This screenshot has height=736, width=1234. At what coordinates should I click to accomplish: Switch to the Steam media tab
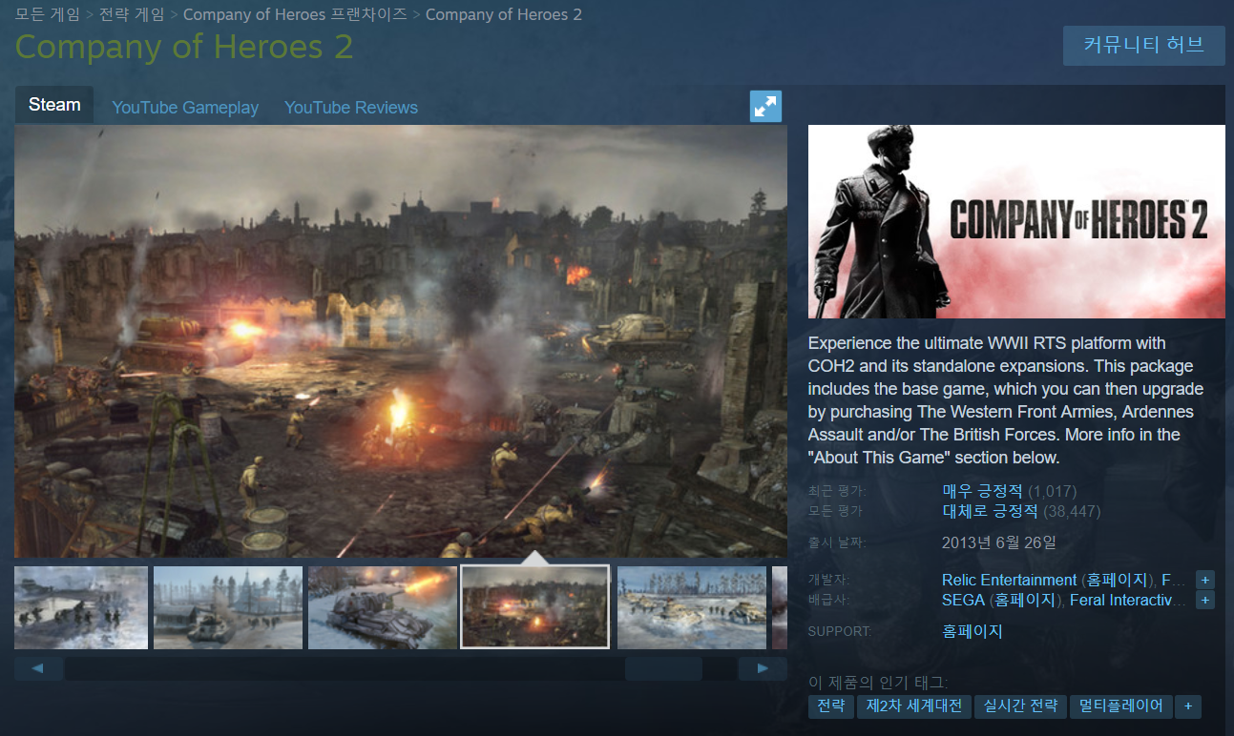click(x=54, y=105)
